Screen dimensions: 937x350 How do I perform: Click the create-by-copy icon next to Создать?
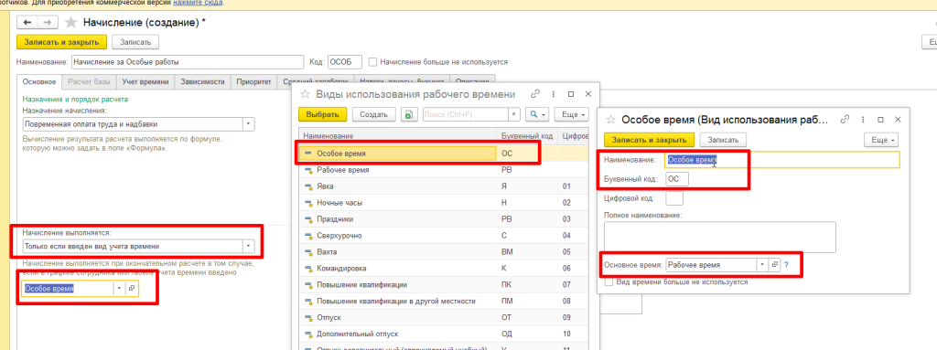click(409, 114)
